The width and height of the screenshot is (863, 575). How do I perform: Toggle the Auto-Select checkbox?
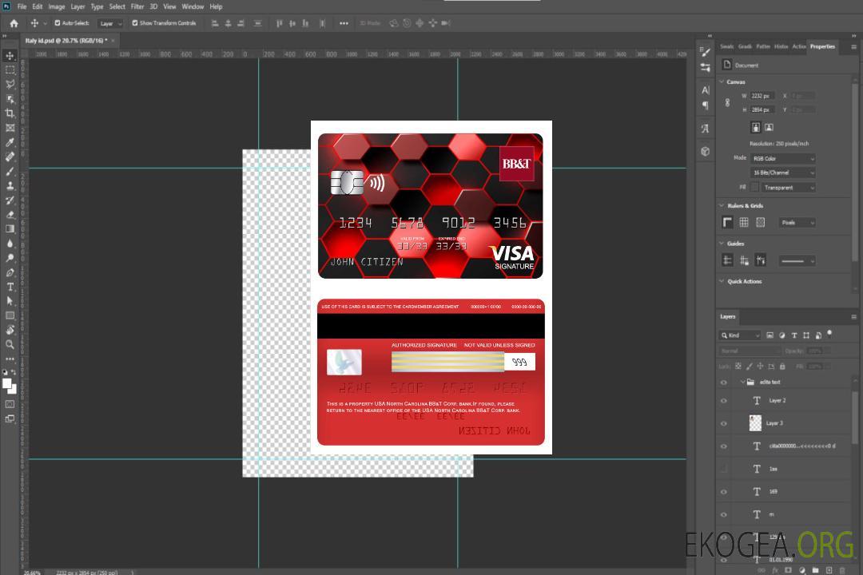(x=57, y=23)
